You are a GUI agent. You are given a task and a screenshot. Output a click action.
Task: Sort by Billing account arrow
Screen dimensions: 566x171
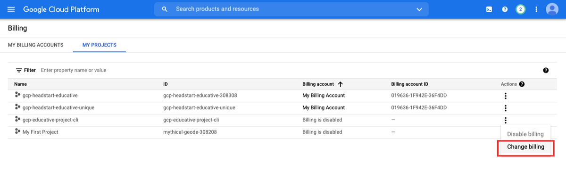340,84
